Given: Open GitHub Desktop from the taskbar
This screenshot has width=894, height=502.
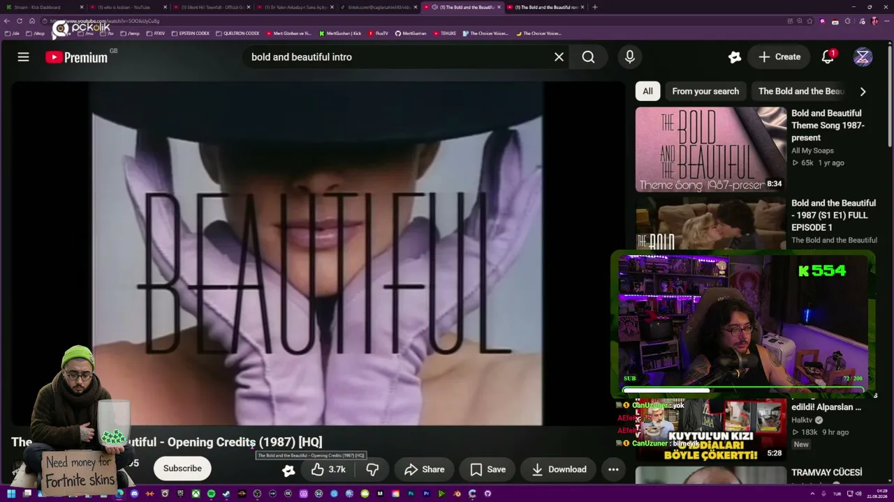Looking at the screenshot, I should tap(488, 494).
